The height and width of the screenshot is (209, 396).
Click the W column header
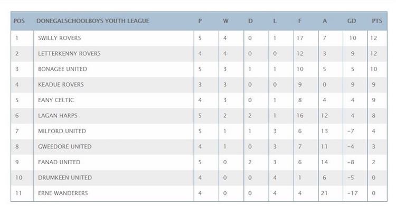click(x=225, y=21)
